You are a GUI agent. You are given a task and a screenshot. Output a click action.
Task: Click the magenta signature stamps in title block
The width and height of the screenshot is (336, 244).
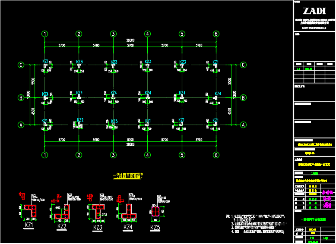(x=327, y=199)
